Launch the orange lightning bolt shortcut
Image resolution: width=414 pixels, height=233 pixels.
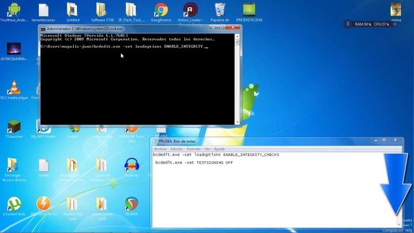pyautogui.click(x=43, y=204)
